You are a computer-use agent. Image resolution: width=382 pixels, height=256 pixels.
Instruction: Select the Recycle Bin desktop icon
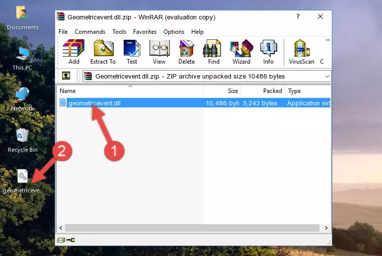[x=22, y=140]
